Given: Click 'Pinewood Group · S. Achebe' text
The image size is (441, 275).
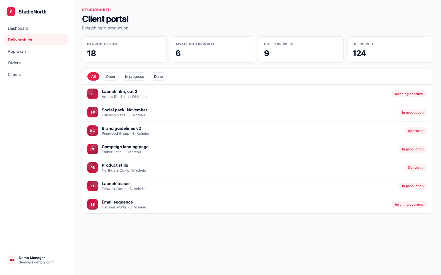Looking at the screenshot, I should (x=125, y=133).
